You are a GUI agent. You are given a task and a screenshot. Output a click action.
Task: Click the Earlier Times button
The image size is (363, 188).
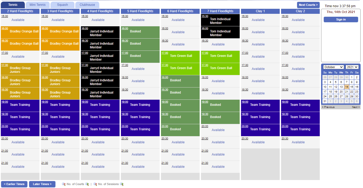click(x=14, y=184)
